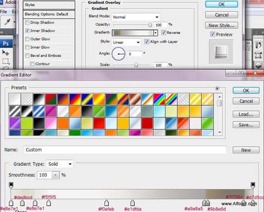Click the layer style preview thumbnail
264x212 pixels.
point(221,52)
